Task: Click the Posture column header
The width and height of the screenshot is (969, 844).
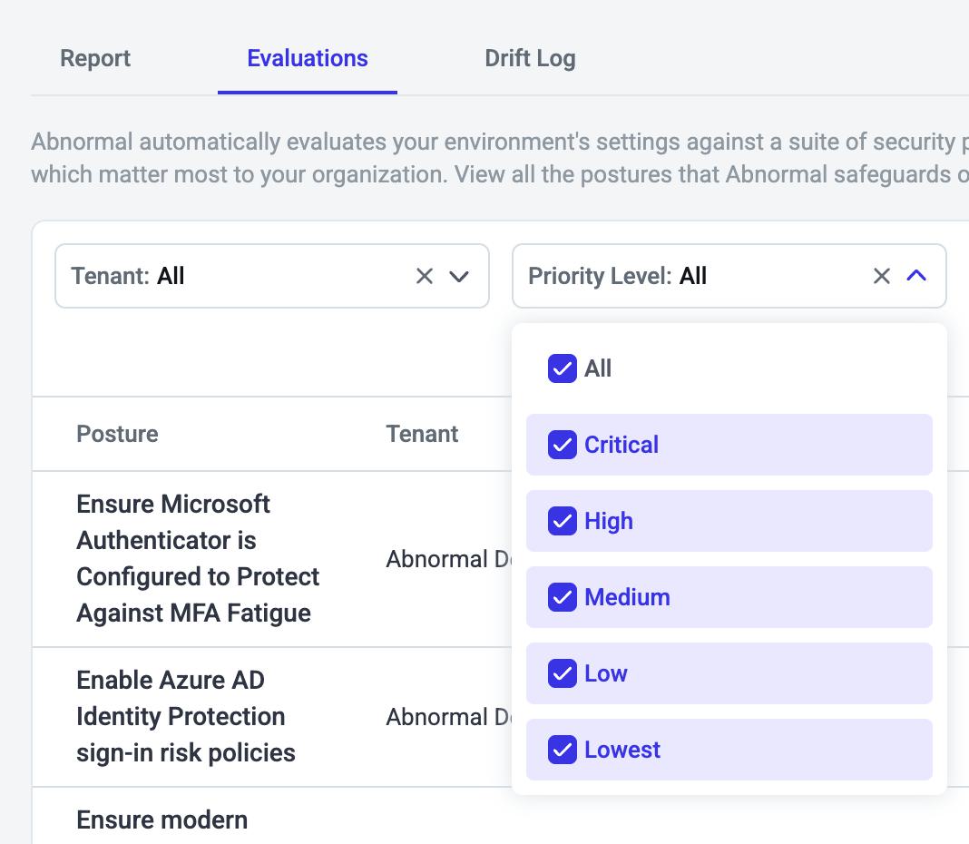Action: tap(117, 434)
